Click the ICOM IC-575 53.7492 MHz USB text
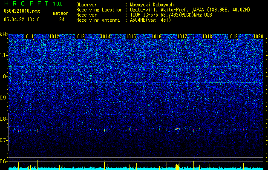 coord(171,15)
